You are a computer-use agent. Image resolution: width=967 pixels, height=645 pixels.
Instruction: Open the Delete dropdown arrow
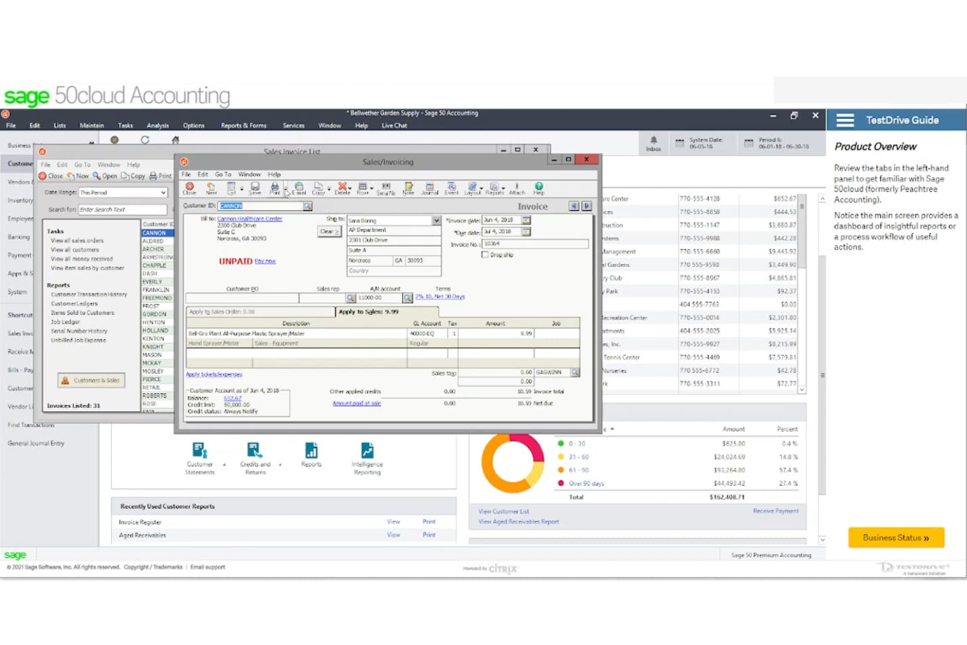pos(351,189)
